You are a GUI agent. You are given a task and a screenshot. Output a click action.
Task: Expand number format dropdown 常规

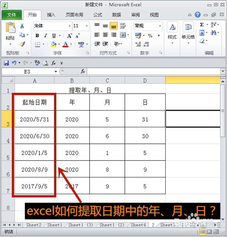(160, 26)
